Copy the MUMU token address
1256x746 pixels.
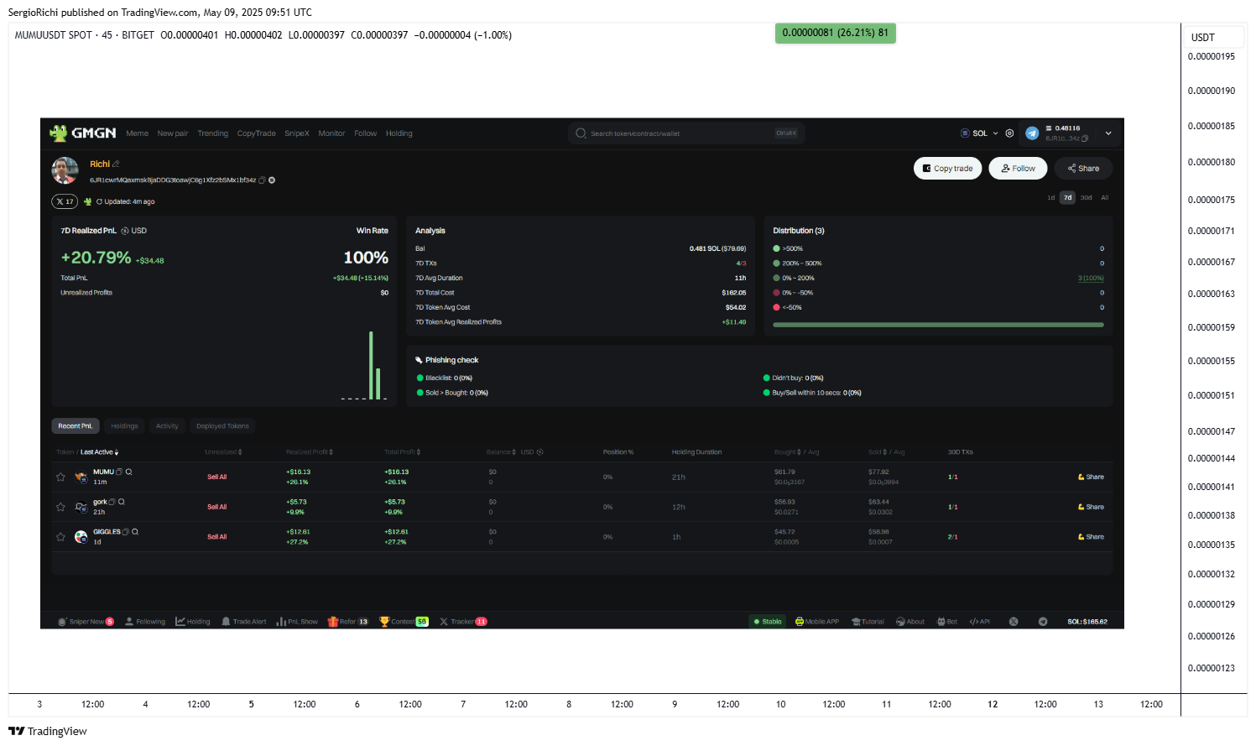pos(119,472)
